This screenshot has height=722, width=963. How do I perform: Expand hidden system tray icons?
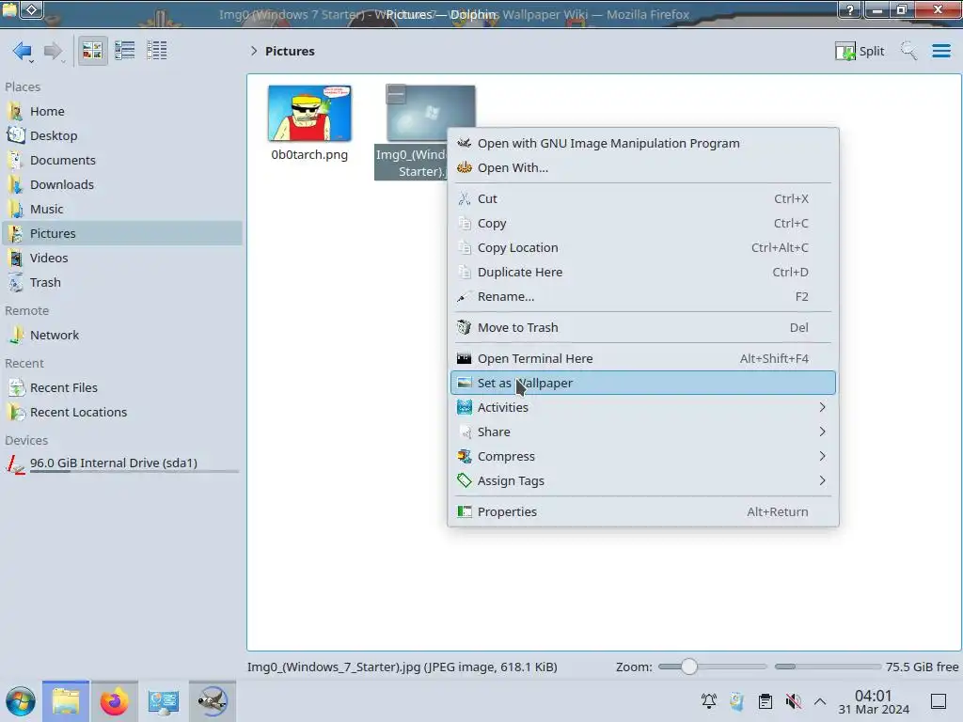point(820,701)
